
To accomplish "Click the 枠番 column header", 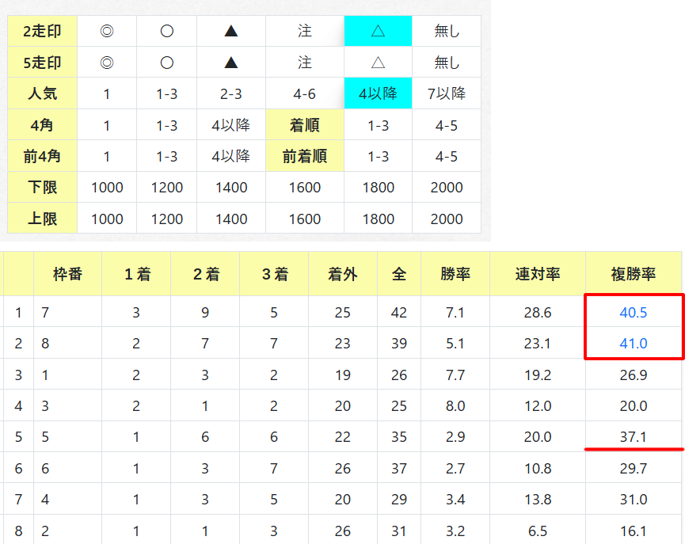I will click(x=68, y=274).
